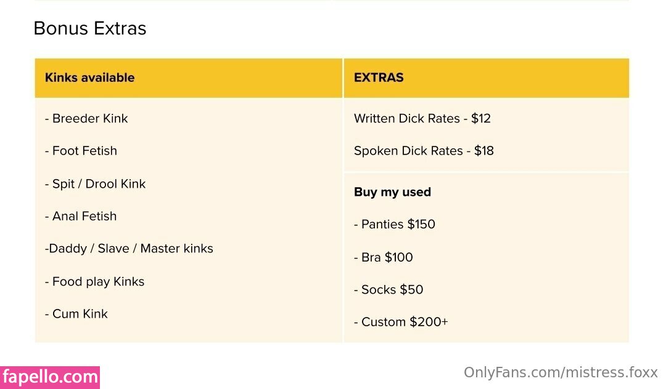Click the Daddy / Slave / Master kinks entry
This screenshot has height=389, width=666.
[129, 249]
